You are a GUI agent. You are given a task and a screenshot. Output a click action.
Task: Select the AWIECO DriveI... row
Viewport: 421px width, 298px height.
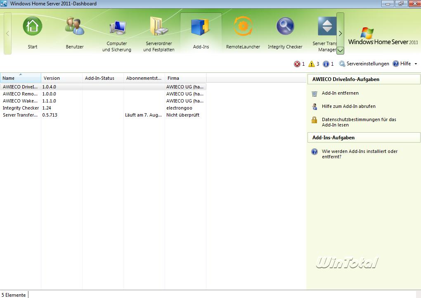point(103,87)
